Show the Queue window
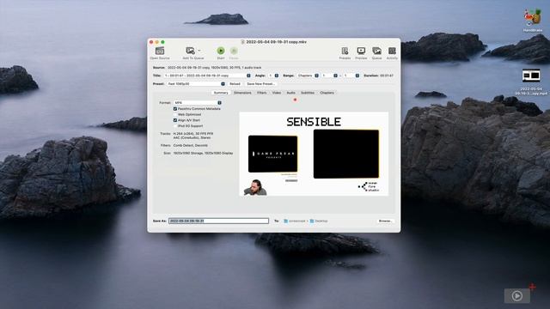550x309 pixels. click(x=376, y=51)
